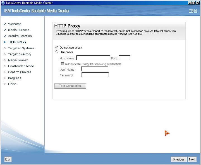Click the checkmark icon beside Media Purpose
The width and height of the screenshot is (201, 165).
[5, 30]
